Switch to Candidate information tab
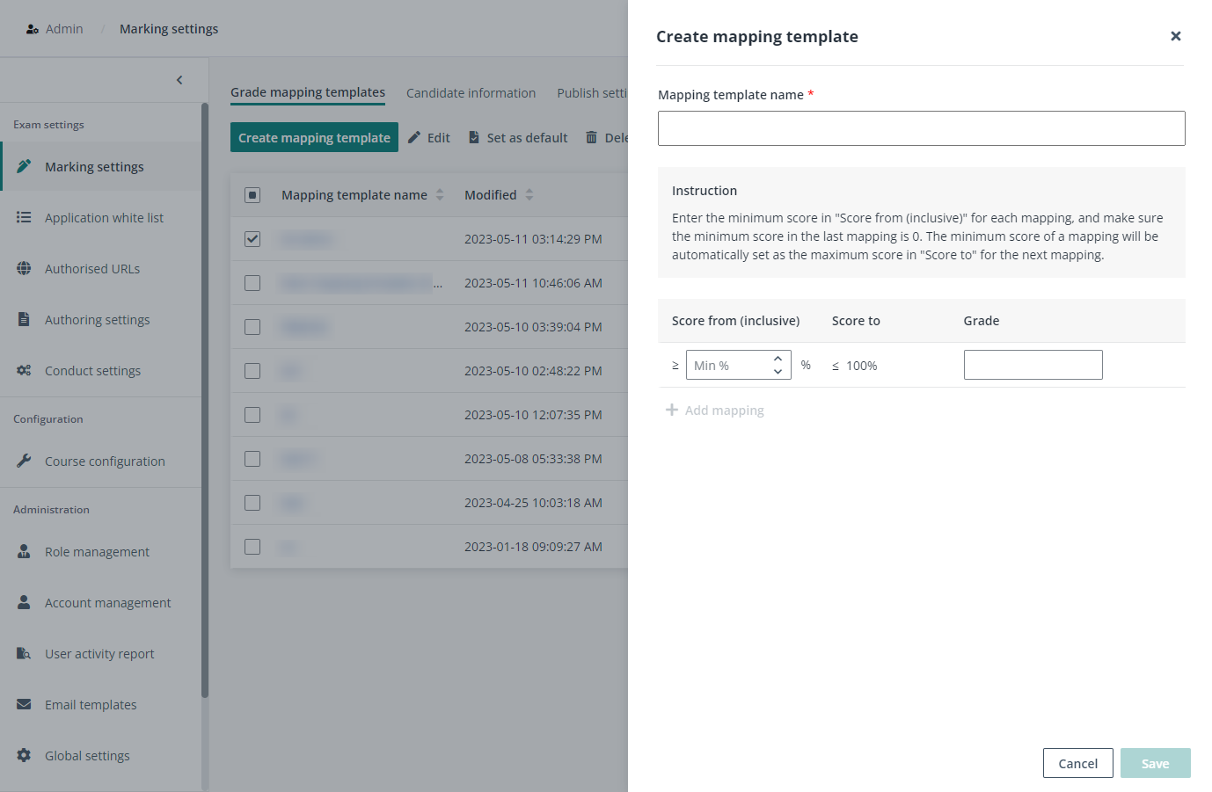Image resolution: width=1212 pixels, height=792 pixels. coord(471,93)
